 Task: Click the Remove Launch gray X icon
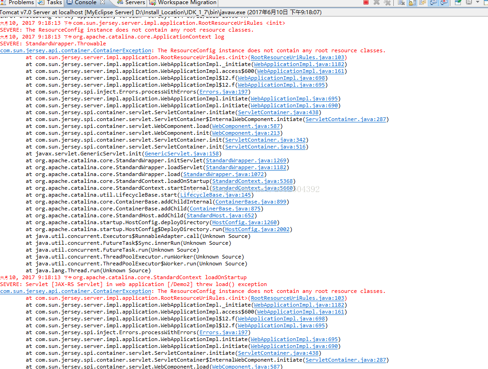tap(377, 2)
